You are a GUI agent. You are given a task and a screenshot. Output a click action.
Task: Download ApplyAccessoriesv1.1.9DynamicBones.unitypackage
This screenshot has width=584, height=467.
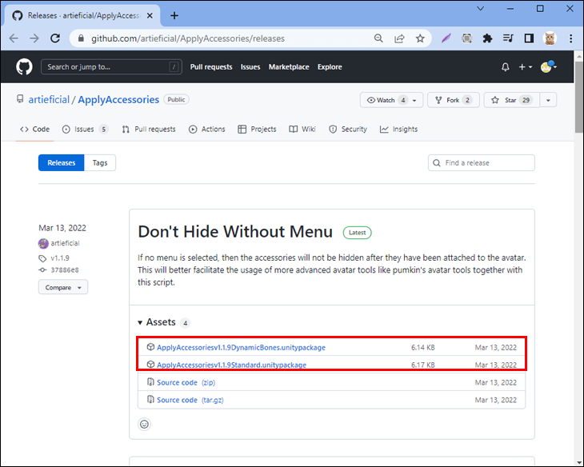[241, 348]
